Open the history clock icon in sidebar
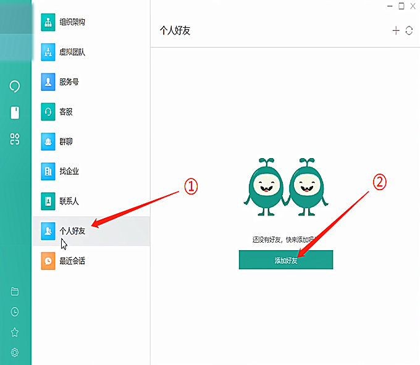420x365 pixels. [x=15, y=312]
